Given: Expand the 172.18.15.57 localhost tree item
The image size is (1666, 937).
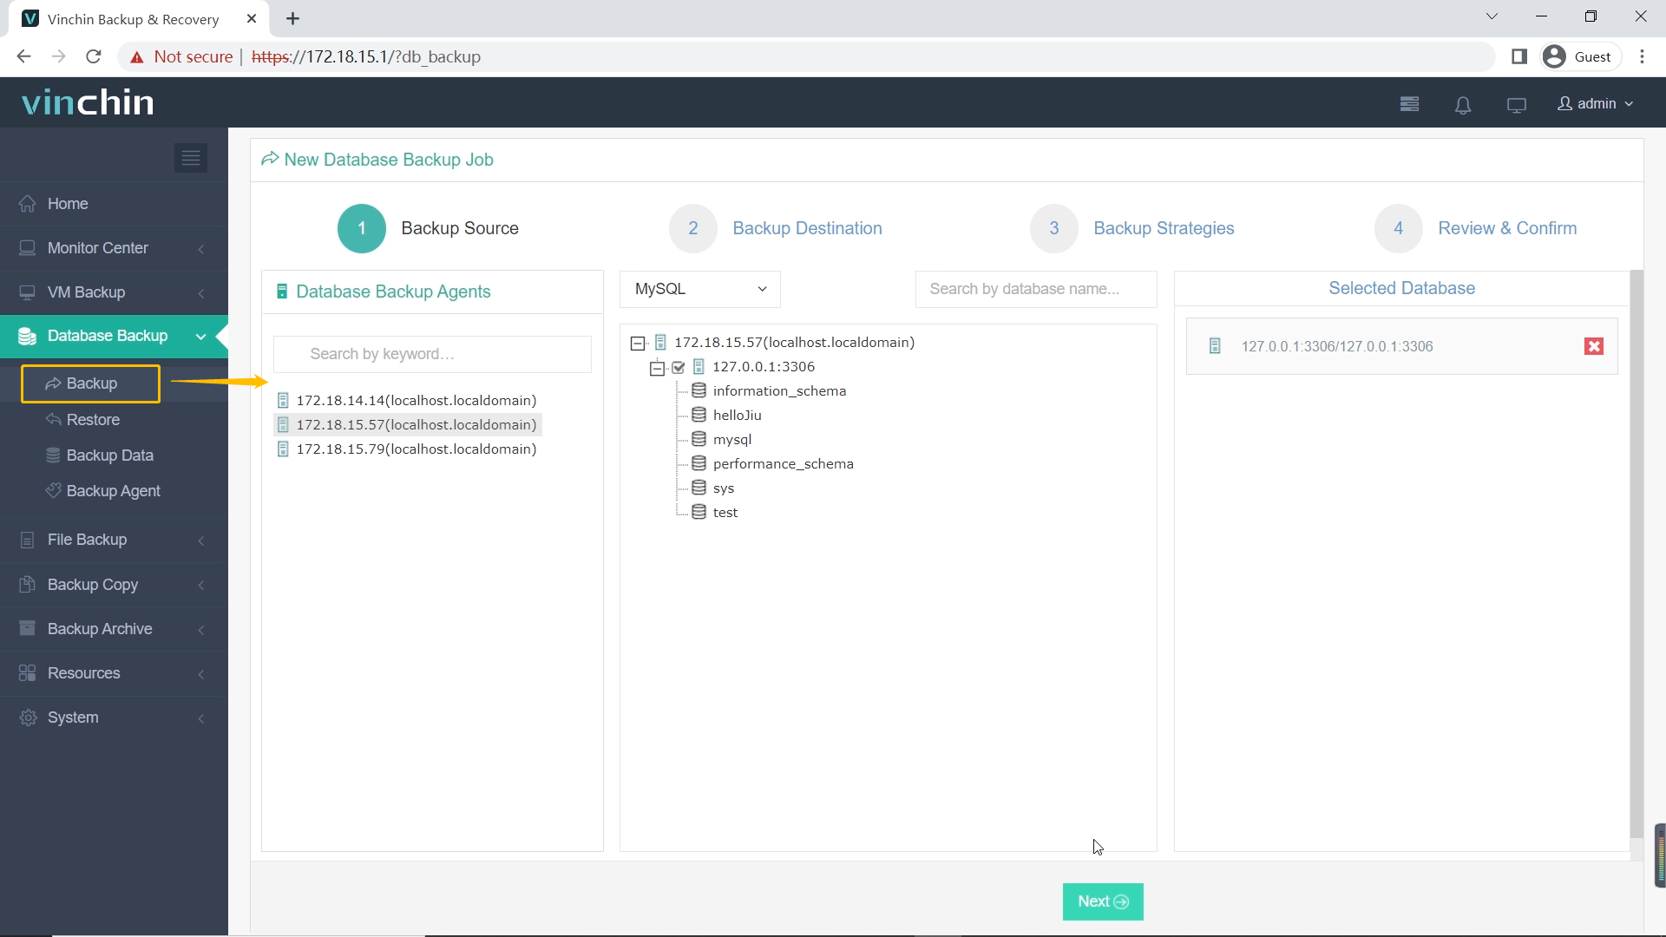Looking at the screenshot, I should pyautogui.click(x=638, y=342).
